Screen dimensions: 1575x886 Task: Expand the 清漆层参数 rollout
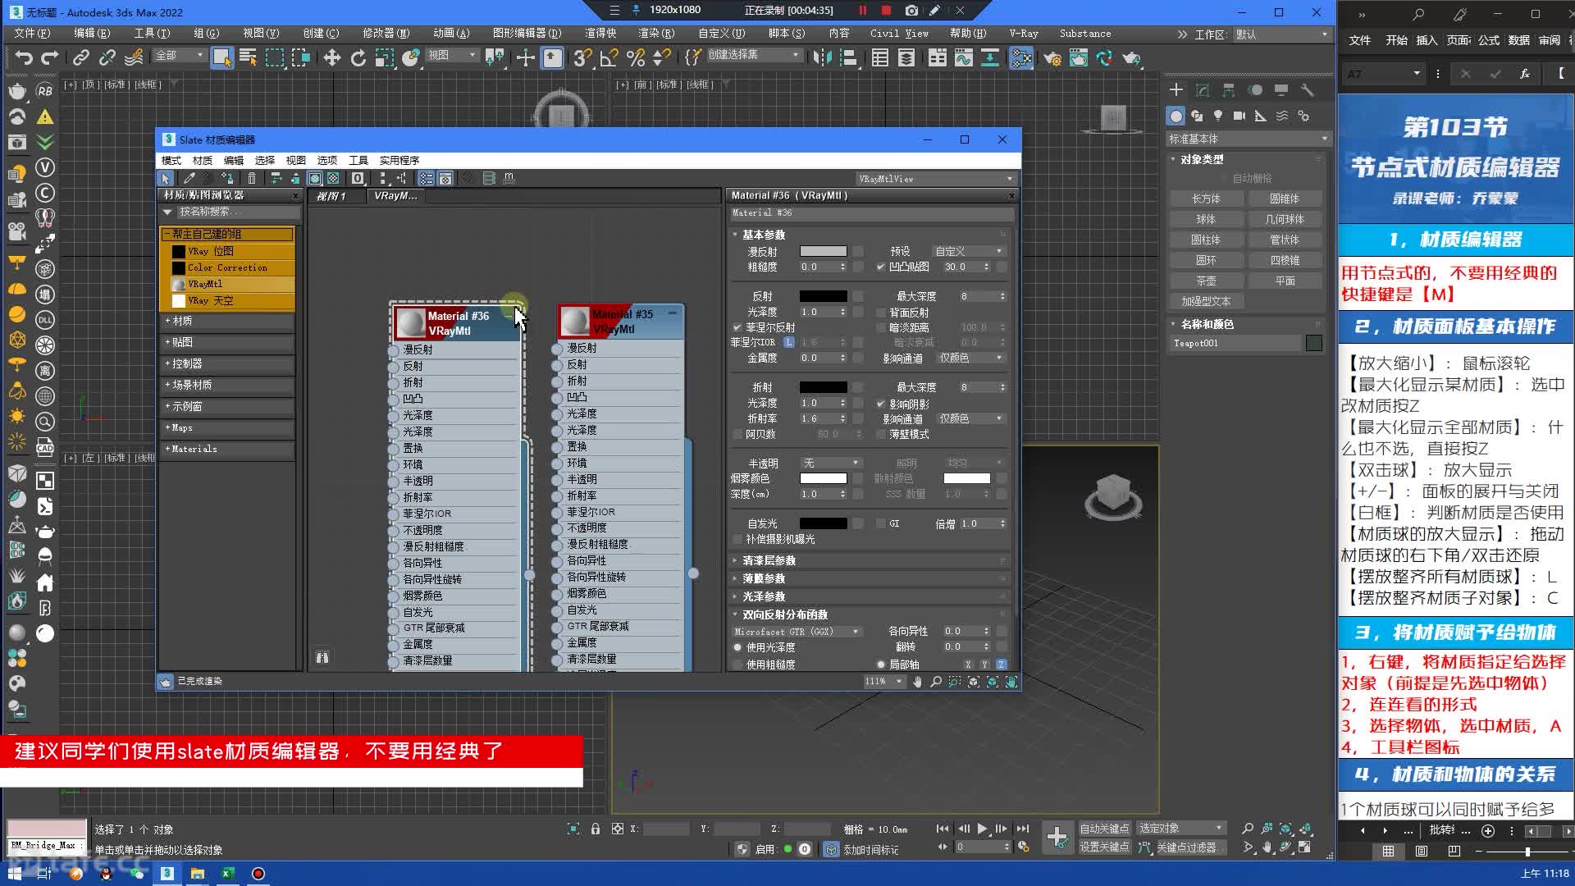(871, 560)
